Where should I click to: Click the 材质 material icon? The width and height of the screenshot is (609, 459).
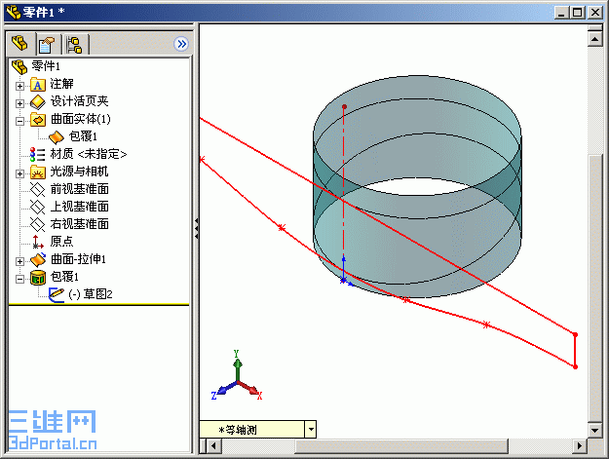[38, 154]
